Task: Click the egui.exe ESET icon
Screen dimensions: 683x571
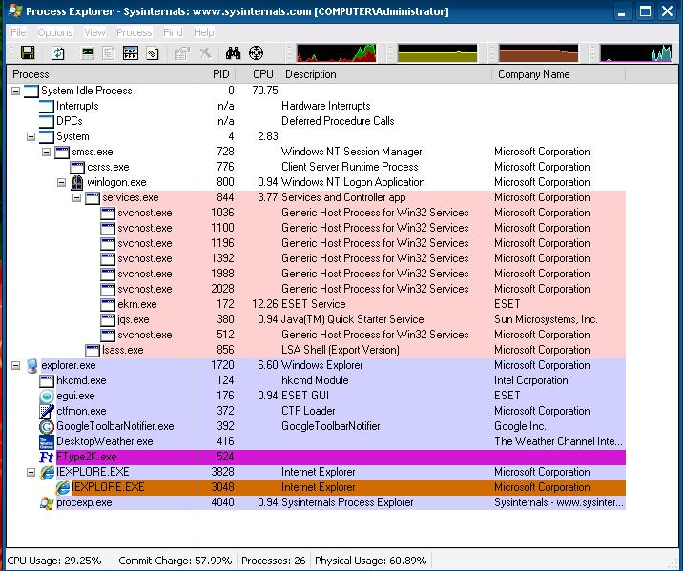Action: pos(47,396)
